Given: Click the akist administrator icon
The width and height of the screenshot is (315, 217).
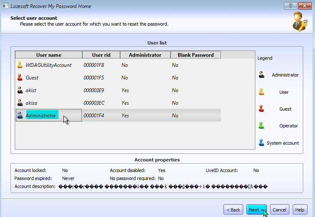Looking at the screenshot, I should (x=20, y=90).
